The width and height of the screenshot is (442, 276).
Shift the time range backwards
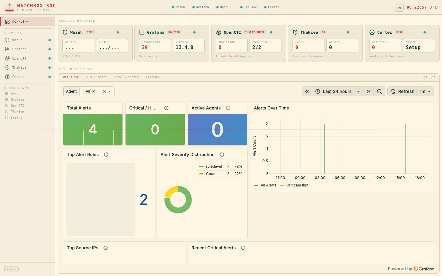coord(307,91)
